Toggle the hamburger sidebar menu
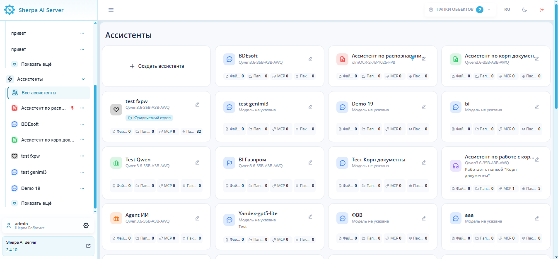This screenshot has width=558, height=259. click(111, 10)
